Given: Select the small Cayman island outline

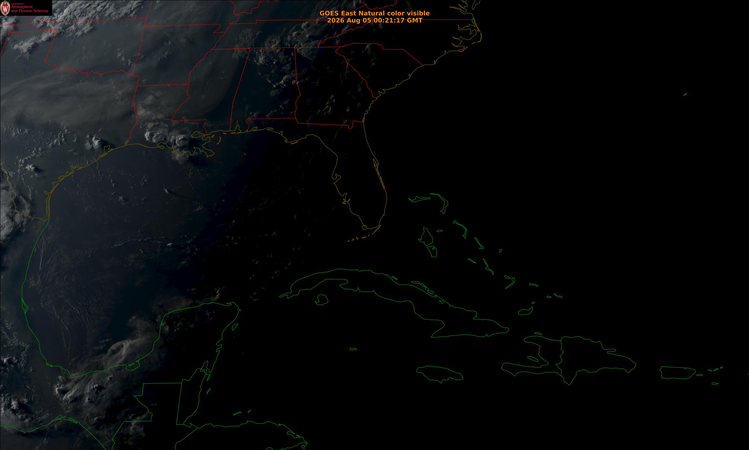Looking at the screenshot, I should (353, 349).
